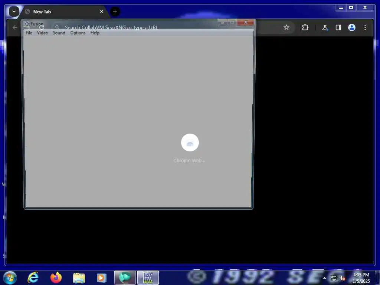Open Chrome's Extensions puzzle icon

pos(305,27)
